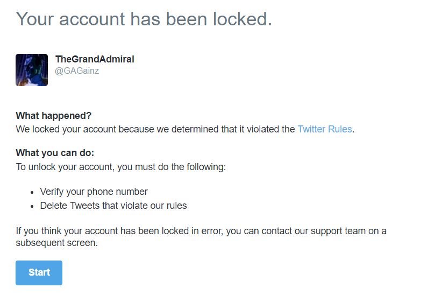Select the TheGrandAdmiral display name
This screenshot has width=421, height=295.
(95, 59)
